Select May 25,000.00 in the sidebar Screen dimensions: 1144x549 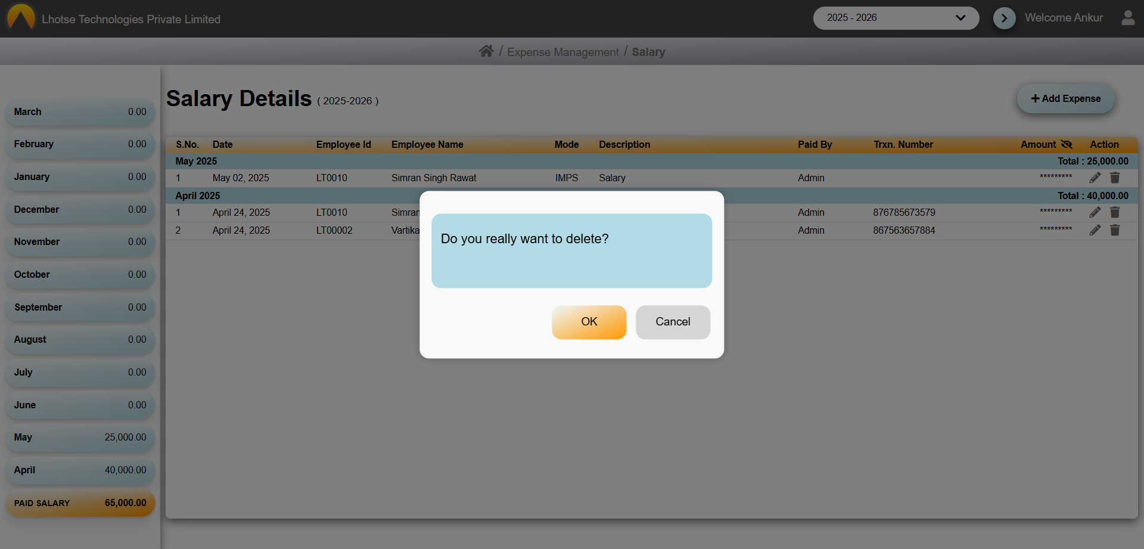(80, 438)
